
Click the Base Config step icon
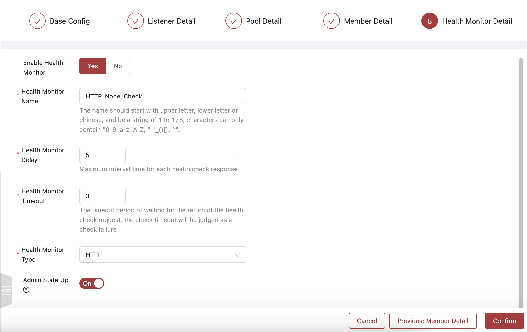pos(37,21)
